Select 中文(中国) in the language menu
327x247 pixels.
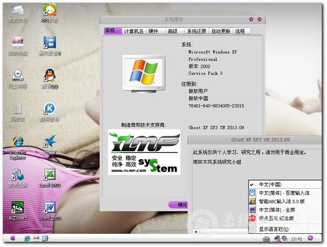click(285, 184)
